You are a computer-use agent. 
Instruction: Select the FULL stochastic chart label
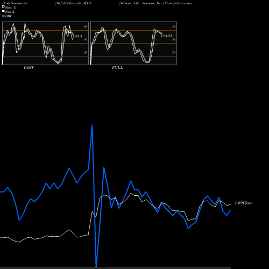(117, 68)
